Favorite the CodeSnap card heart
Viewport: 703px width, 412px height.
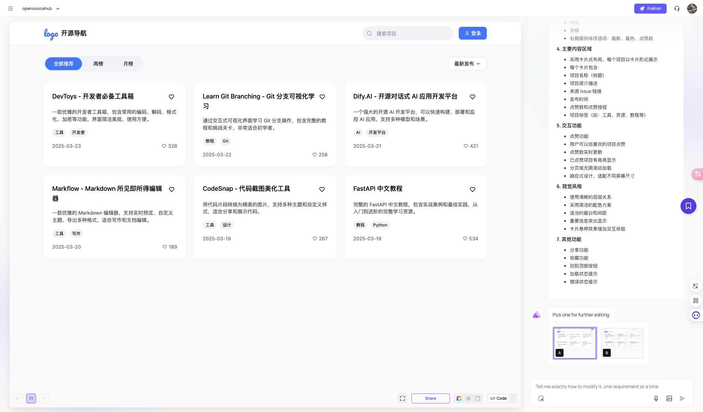point(322,189)
